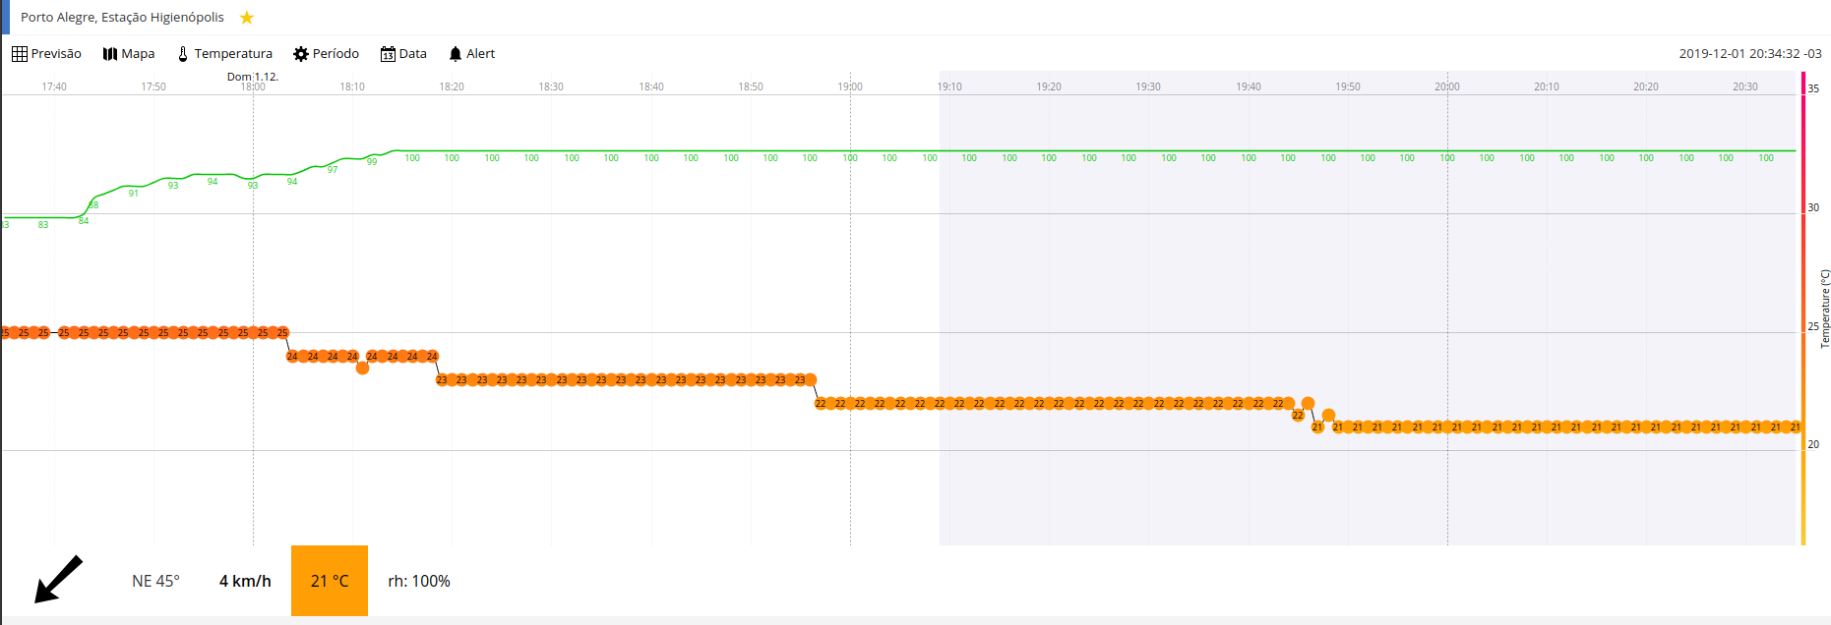Click the Período gear icon

pyautogui.click(x=301, y=54)
